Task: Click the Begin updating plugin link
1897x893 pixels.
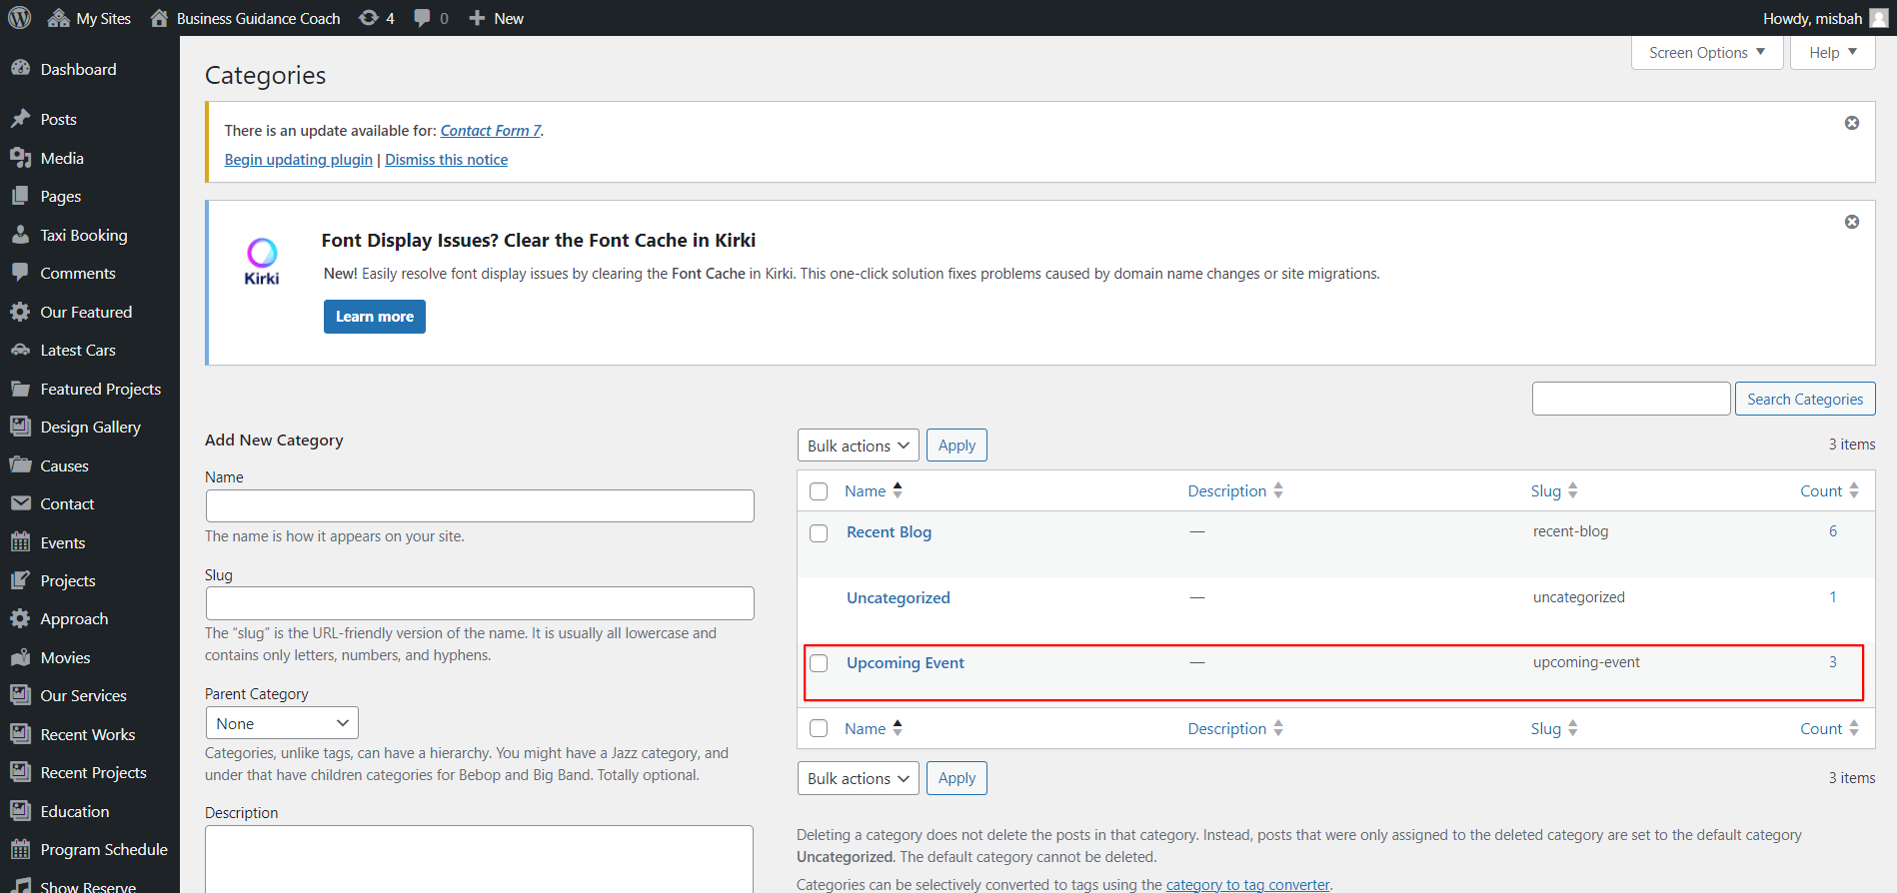Action: (298, 160)
